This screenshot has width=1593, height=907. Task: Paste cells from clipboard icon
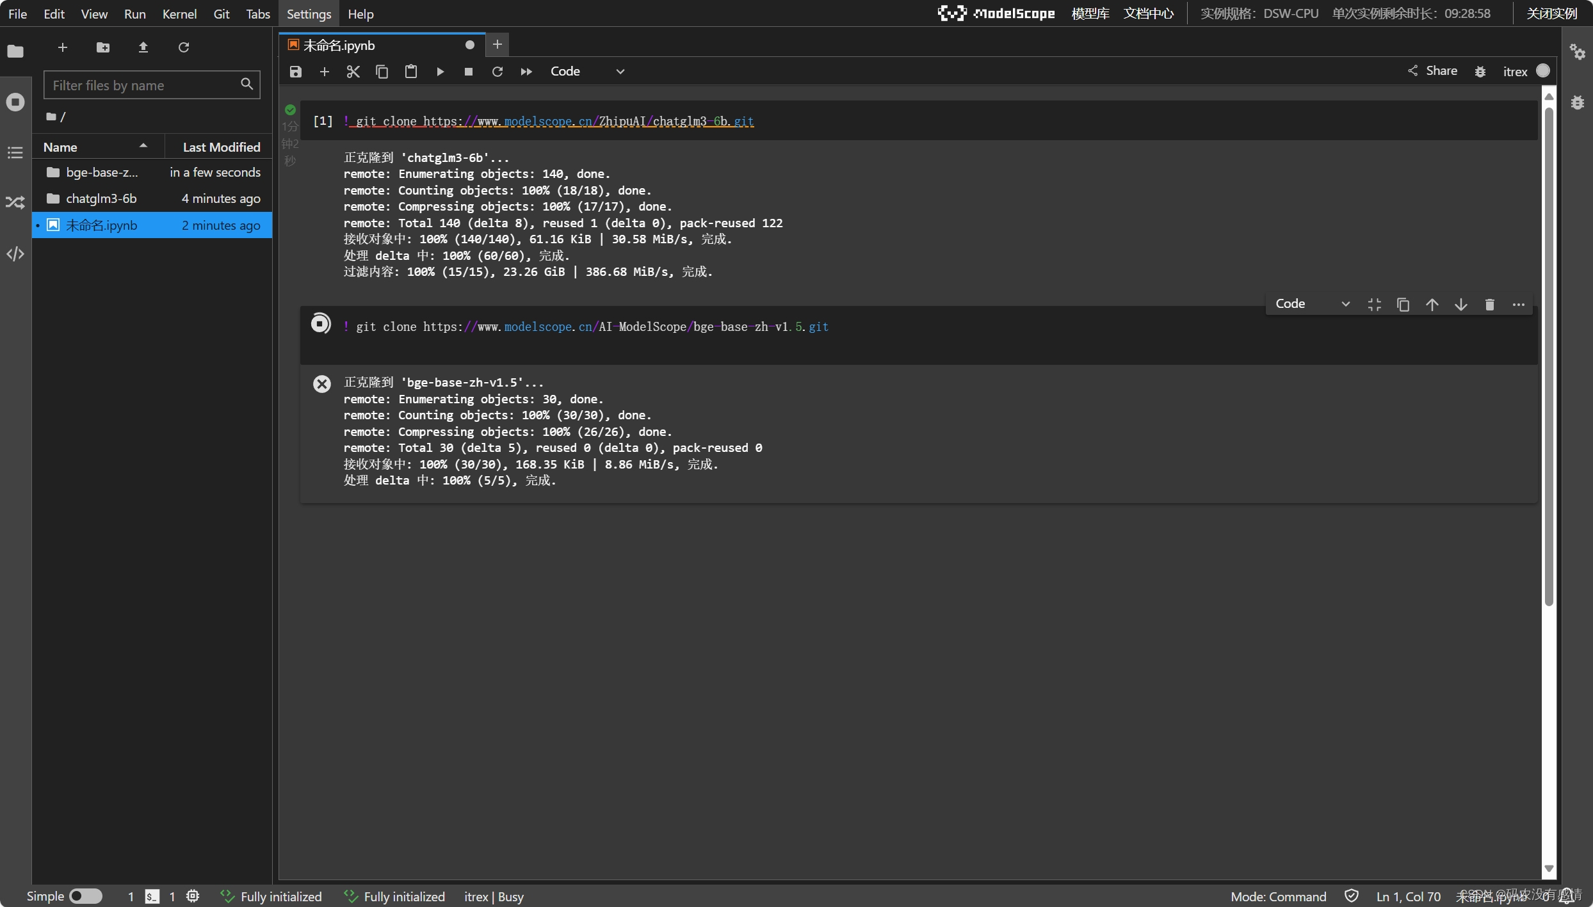click(411, 72)
